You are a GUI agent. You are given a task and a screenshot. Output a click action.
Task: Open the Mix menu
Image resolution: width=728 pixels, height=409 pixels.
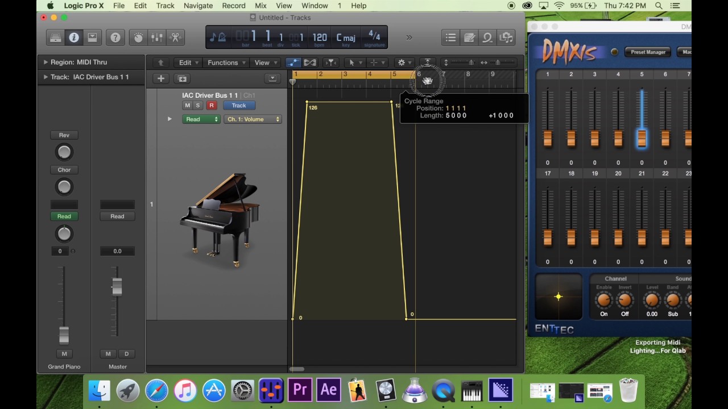[x=260, y=6]
